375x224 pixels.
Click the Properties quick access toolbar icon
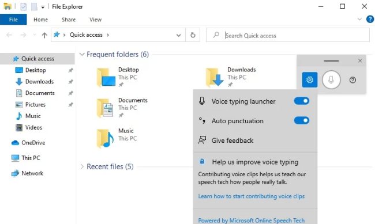24,6
